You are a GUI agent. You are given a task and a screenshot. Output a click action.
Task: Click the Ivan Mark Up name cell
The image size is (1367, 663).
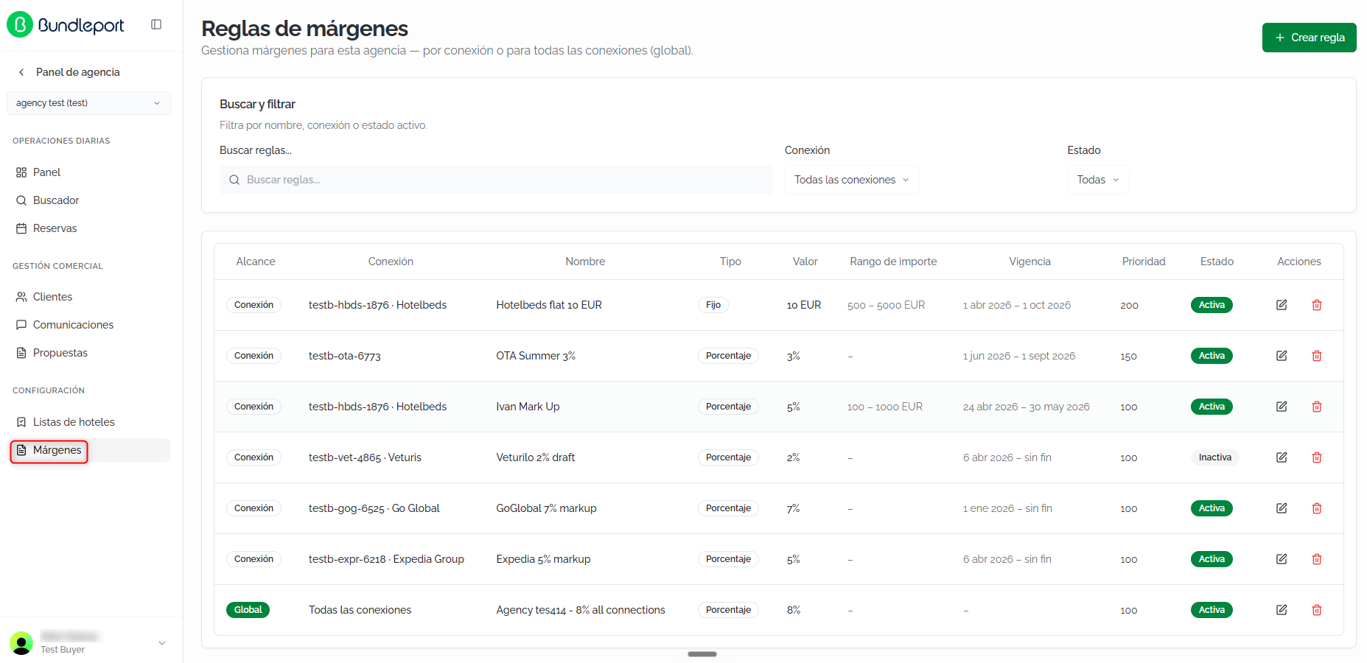(528, 407)
